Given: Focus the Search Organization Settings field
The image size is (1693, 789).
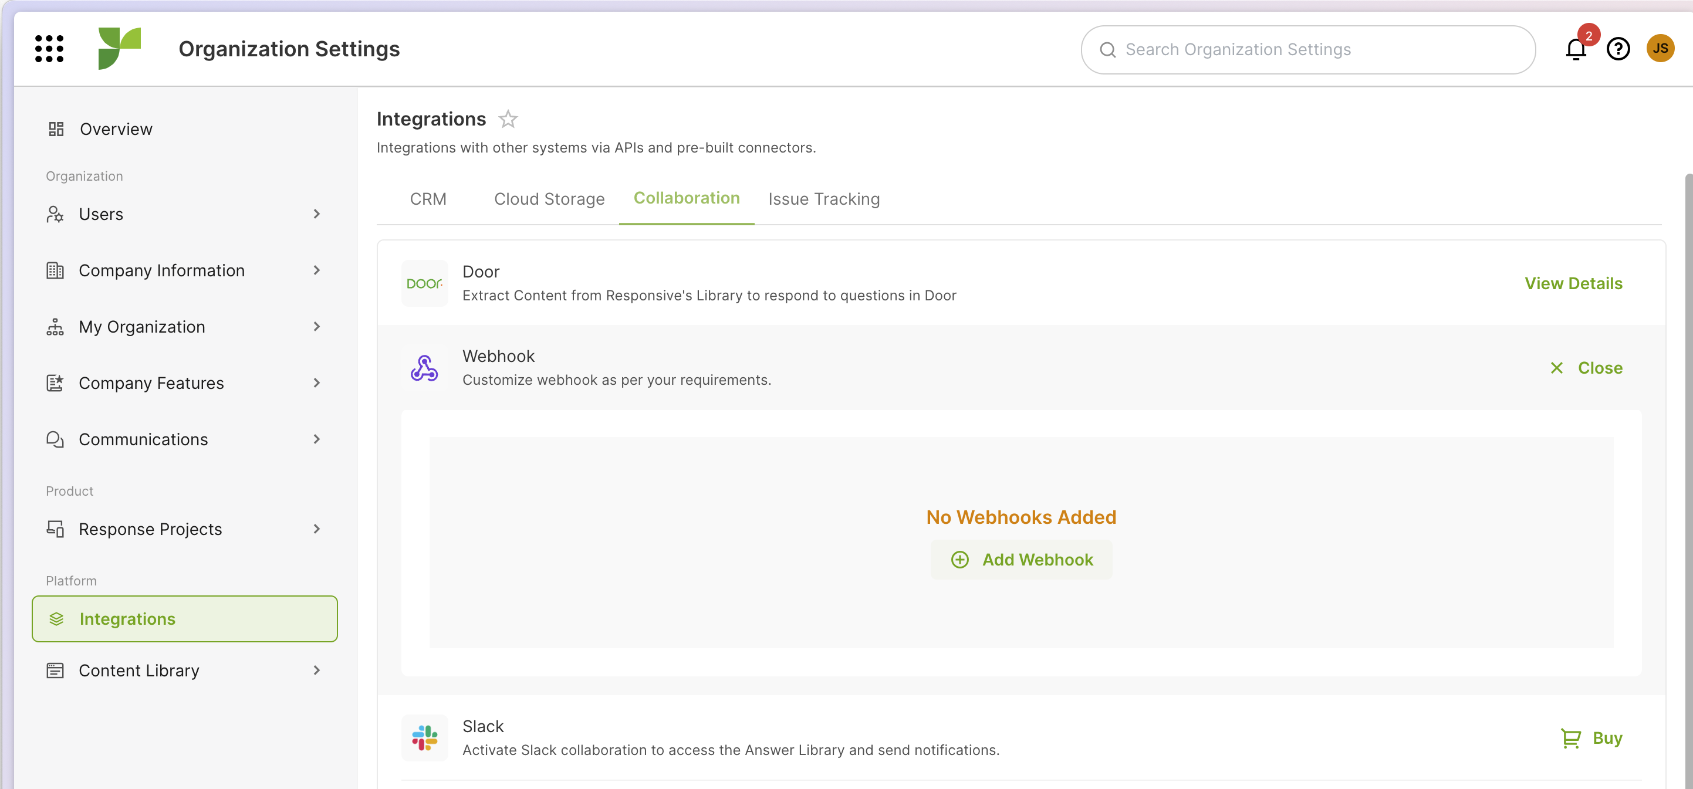Looking at the screenshot, I should point(1308,50).
